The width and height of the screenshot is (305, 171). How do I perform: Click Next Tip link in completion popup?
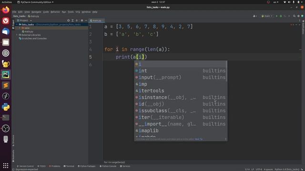199,139
